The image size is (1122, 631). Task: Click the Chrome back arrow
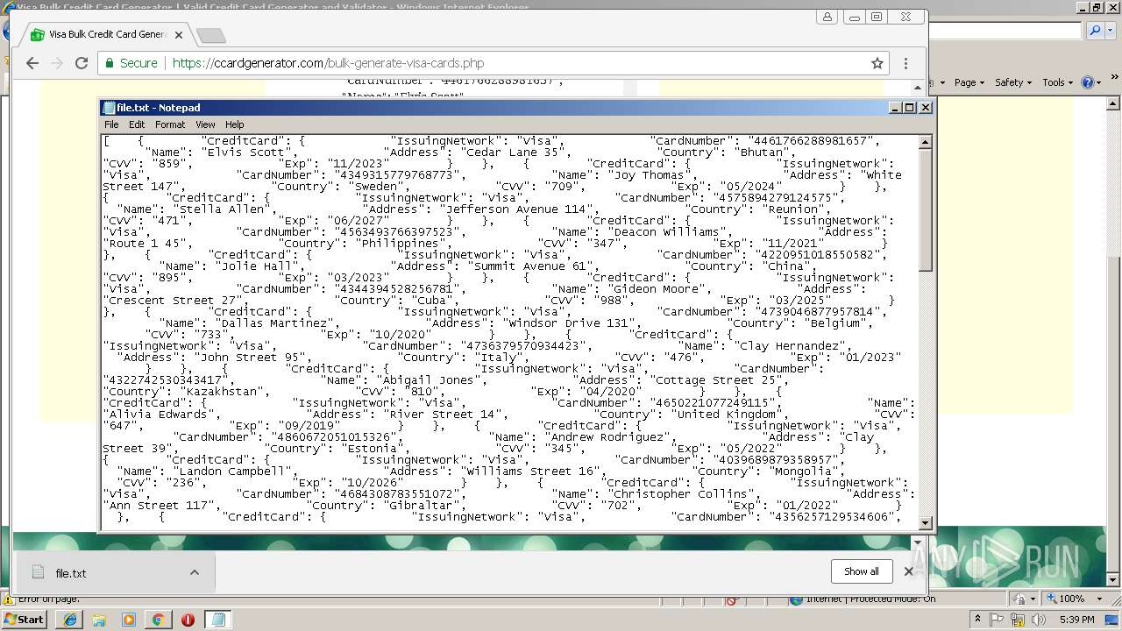click(32, 63)
